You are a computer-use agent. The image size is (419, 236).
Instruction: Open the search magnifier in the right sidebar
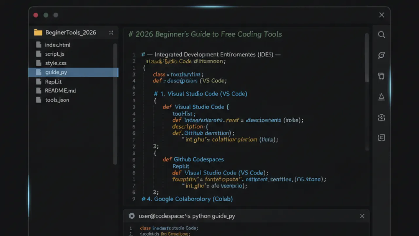[x=381, y=34]
